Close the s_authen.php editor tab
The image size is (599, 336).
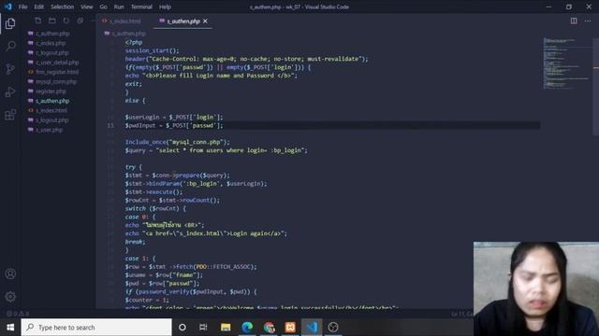(206, 21)
